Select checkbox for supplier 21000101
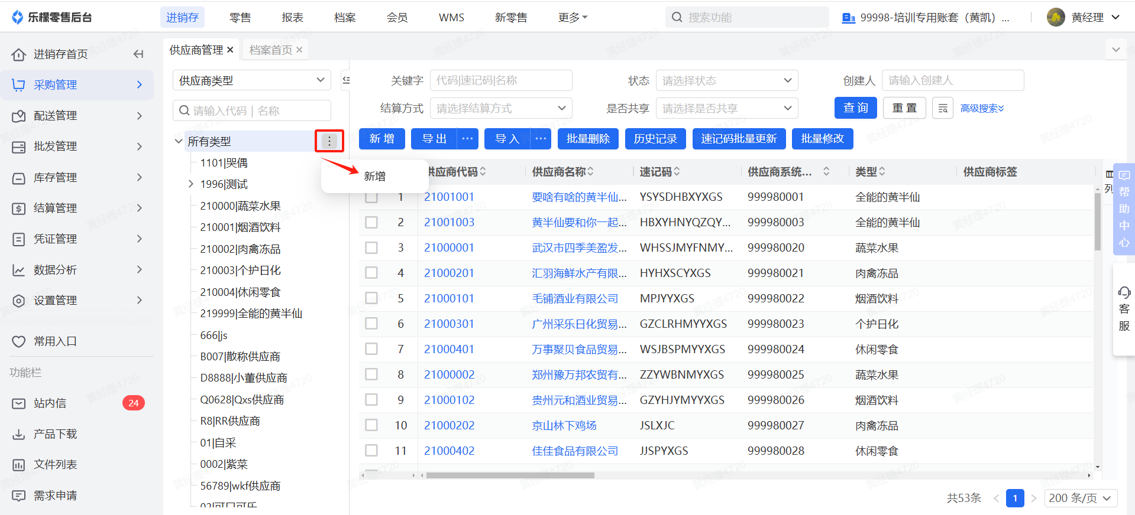 point(371,299)
